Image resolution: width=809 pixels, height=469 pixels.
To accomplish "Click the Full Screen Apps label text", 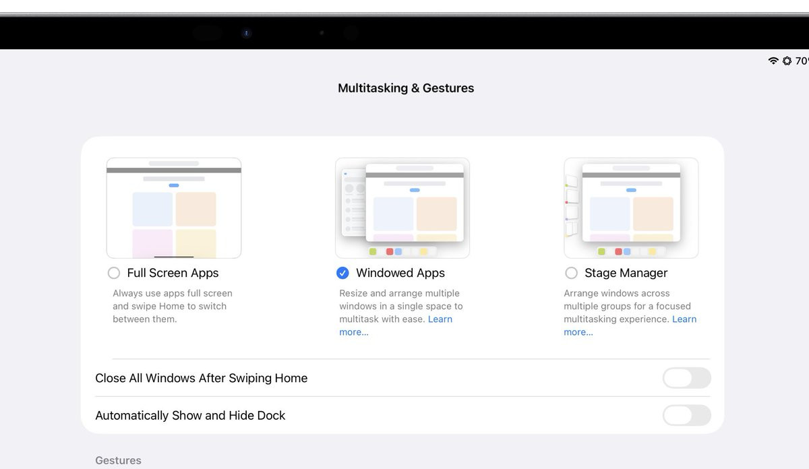I will click(x=173, y=273).
